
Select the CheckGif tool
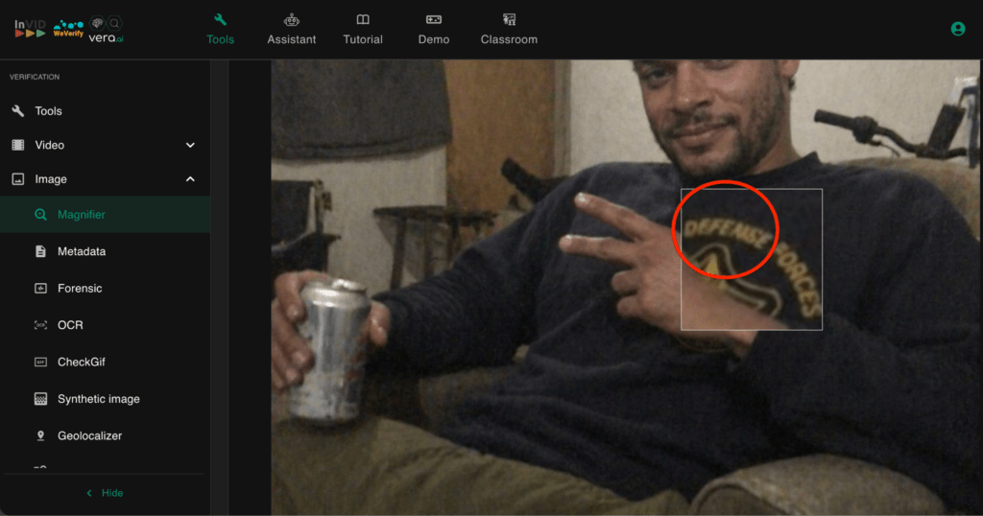[x=80, y=363]
